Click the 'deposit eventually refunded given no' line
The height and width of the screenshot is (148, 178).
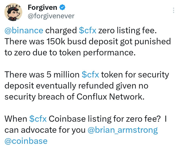click(76, 86)
